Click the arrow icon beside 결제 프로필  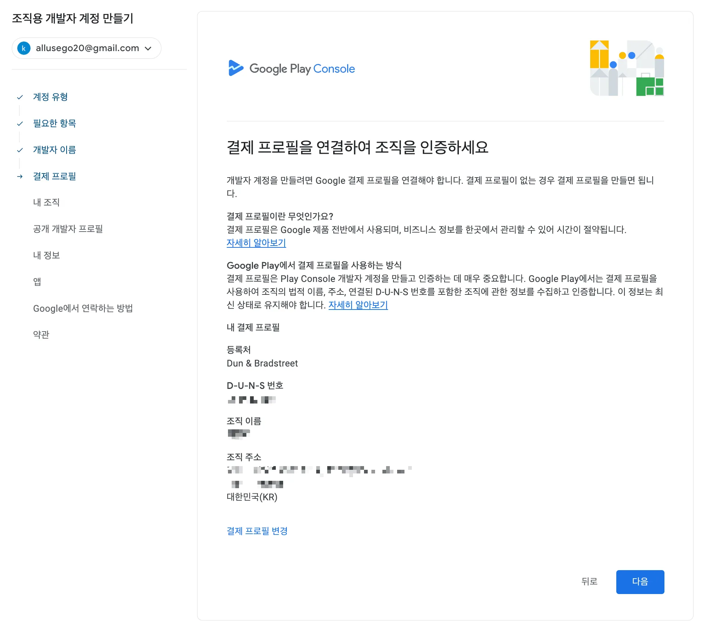20,176
